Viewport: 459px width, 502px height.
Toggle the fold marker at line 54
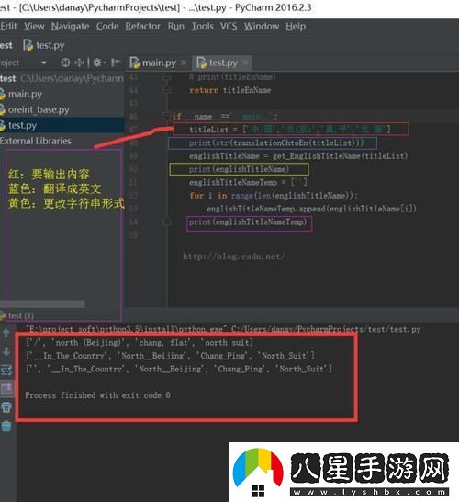(166, 222)
